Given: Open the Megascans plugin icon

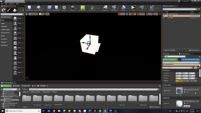Looking at the screenshot, I should pyautogui.click(x=83, y=8).
